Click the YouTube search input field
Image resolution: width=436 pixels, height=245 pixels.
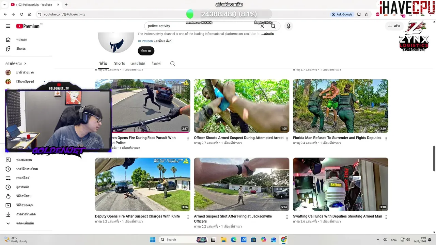pyautogui.click(x=203, y=26)
